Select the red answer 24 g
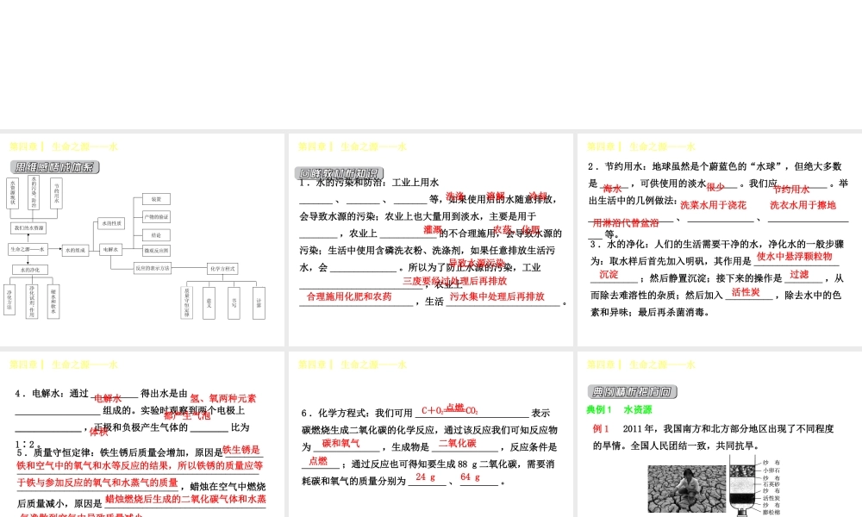The image size is (862, 517). click(426, 477)
